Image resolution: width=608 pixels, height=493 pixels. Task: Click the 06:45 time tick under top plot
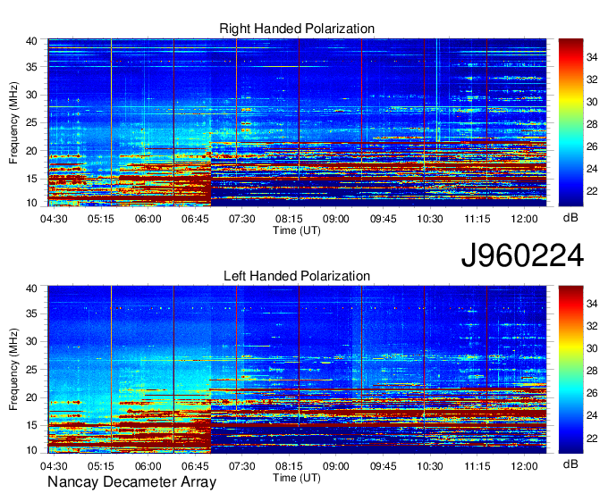pyautogui.click(x=195, y=219)
